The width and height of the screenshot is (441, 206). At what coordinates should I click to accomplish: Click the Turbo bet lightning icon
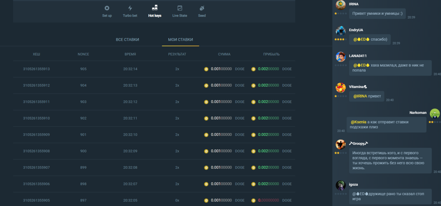[130, 8]
